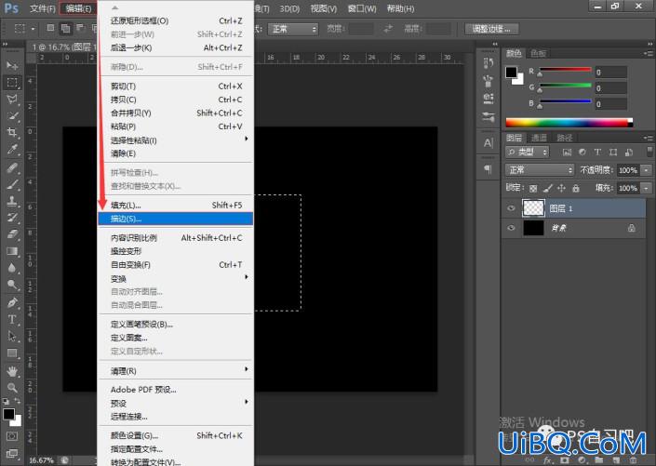656x466 pixels.
Task: Open the 文件(F) menu
Action: 43,8
